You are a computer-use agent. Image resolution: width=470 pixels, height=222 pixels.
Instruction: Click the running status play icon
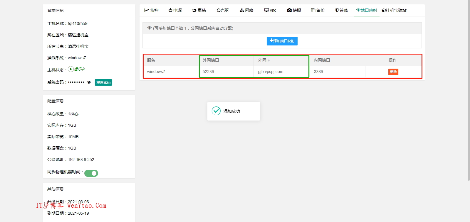71,69
